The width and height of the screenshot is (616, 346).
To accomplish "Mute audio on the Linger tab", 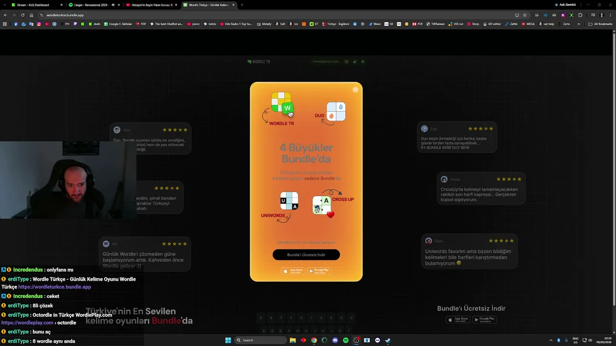I will 114,5.
